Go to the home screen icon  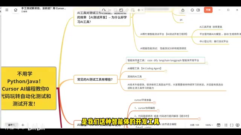[x=15, y=10]
